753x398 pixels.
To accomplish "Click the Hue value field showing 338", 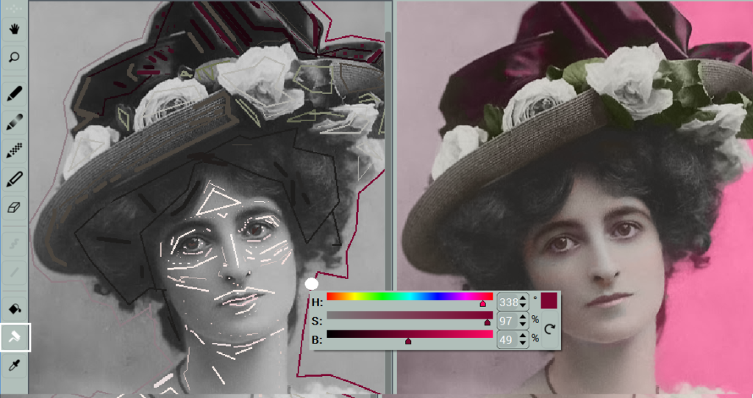I will pyautogui.click(x=508, y=302).
